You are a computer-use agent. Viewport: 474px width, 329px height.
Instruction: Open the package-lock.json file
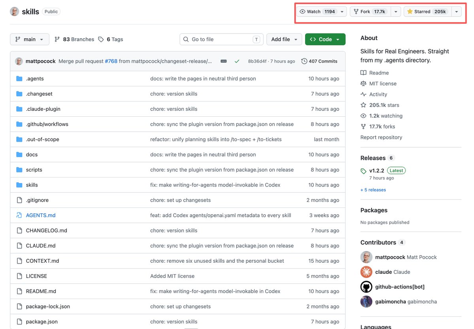pyautogui.click(x=48, y=307)
